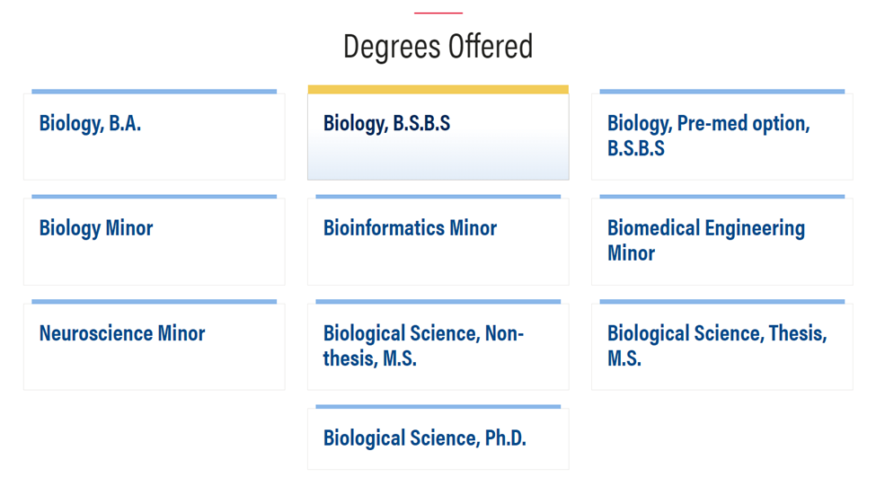Viewport: 876px width, 495px height.
Task: Click blue bar above Bioinformatics Minor card
Action: coord(438,197)
